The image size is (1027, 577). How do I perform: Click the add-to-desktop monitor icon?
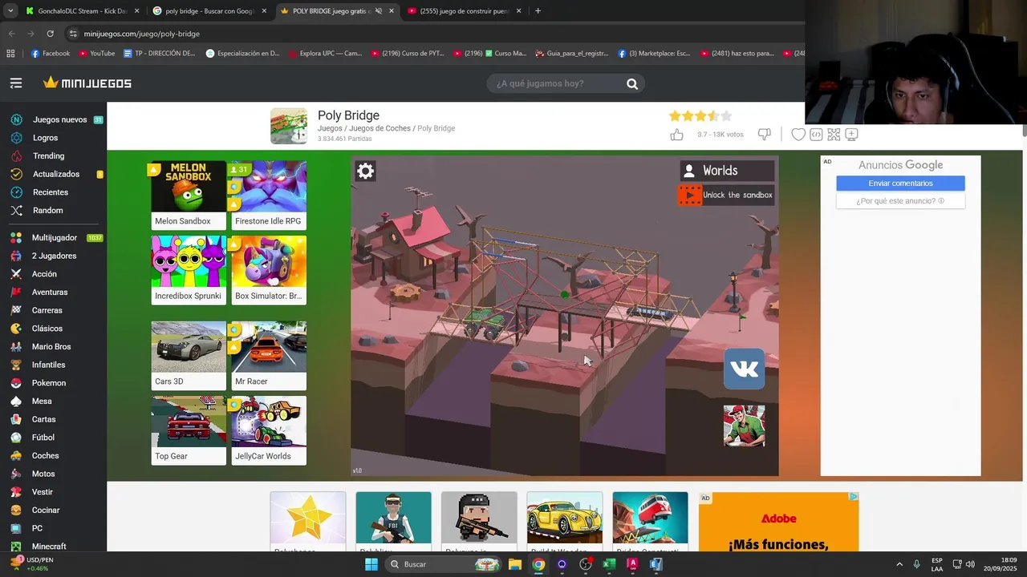(851, 135)
